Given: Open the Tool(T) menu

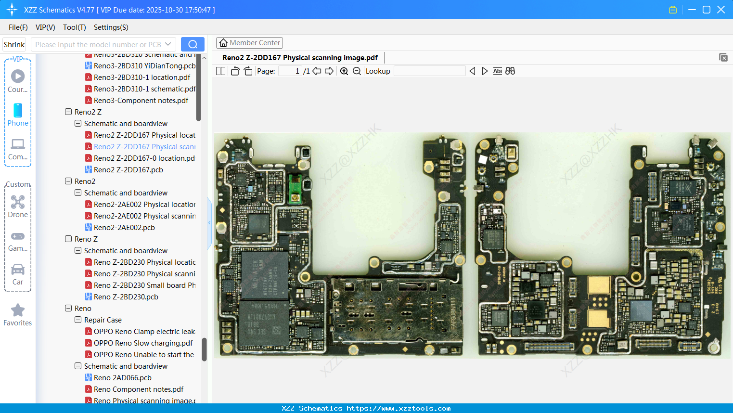Looking at the screenshot, I should (75, 27).
